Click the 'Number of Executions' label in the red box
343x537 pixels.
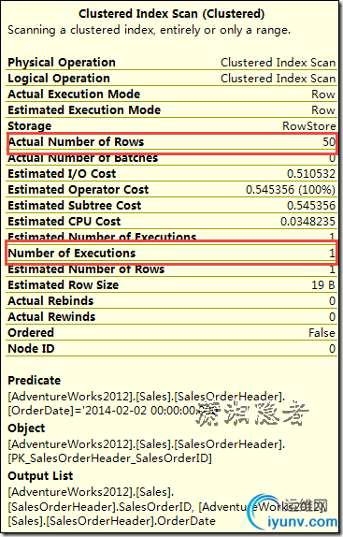click(x=72, y=254)
